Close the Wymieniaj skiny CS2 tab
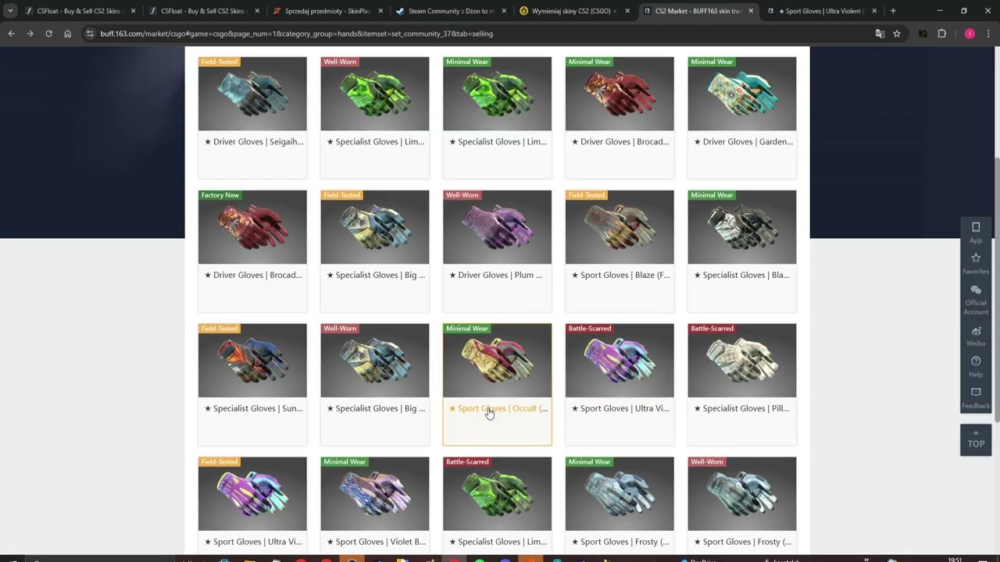 (x=627, y=11)
